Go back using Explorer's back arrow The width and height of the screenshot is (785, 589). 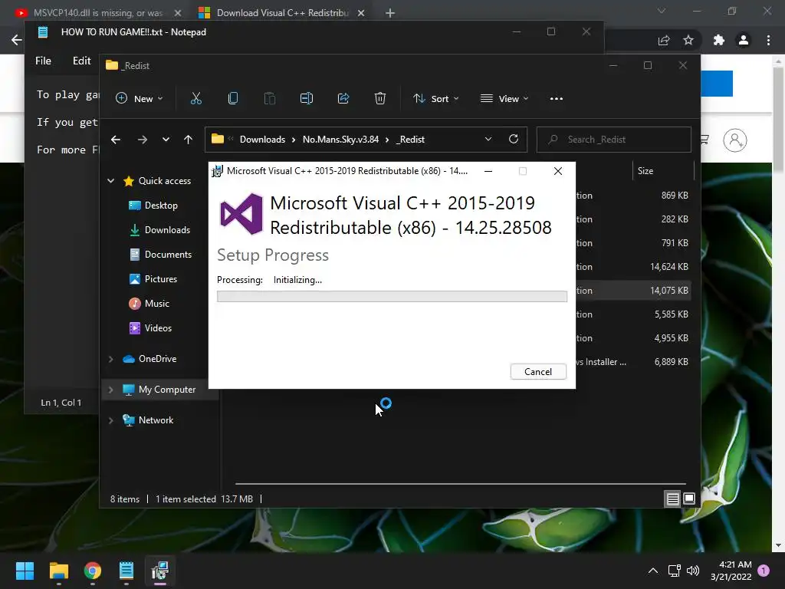click(116, 140)
